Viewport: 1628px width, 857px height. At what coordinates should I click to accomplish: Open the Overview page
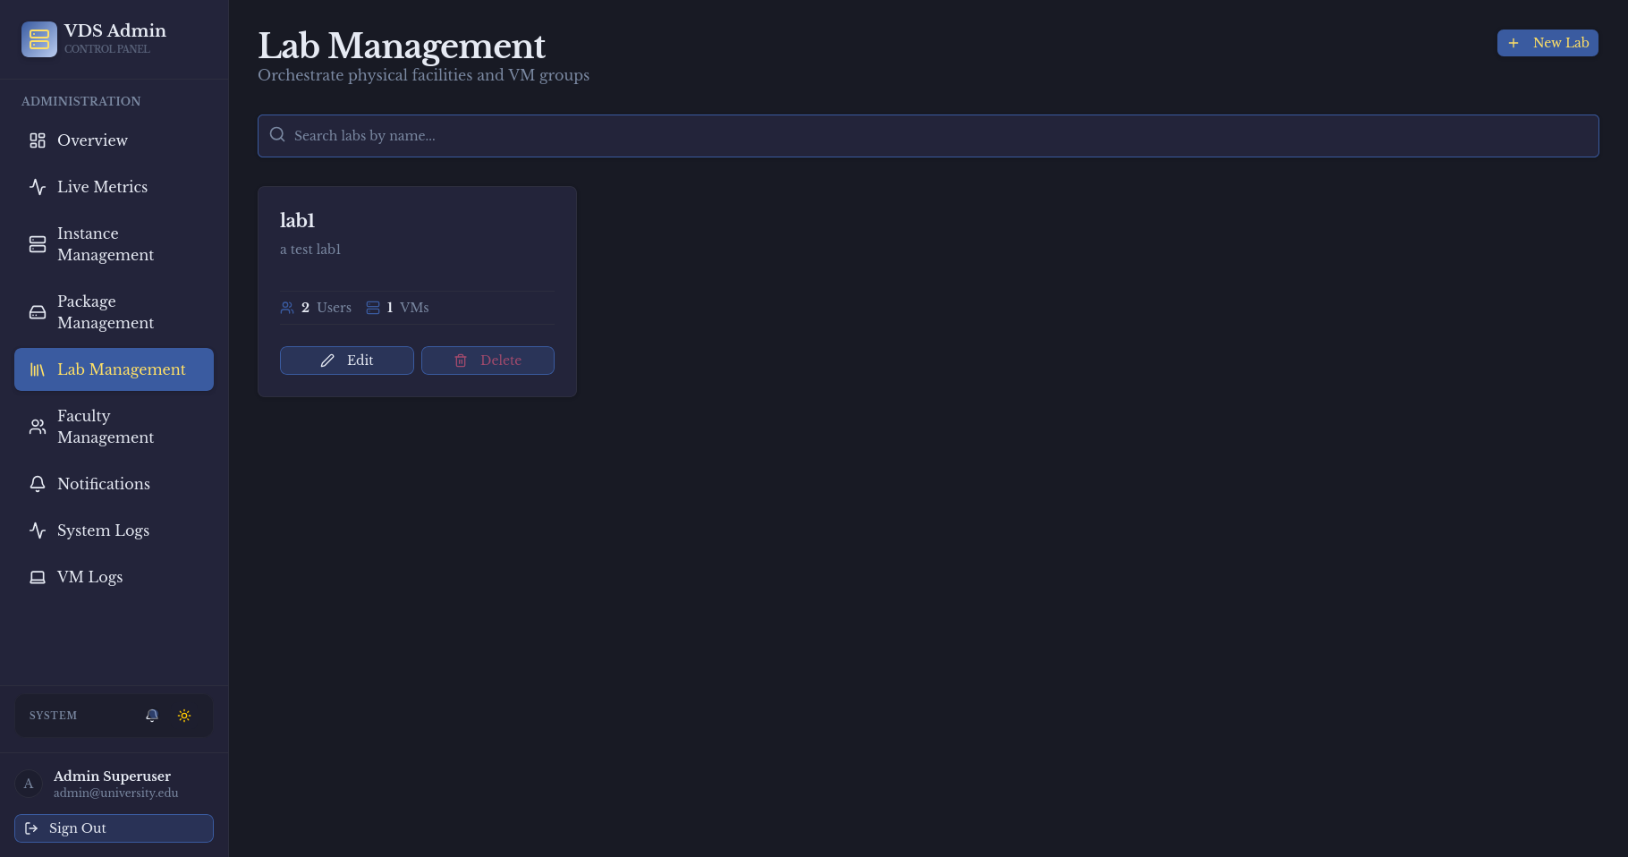click(x=114, y=140)
